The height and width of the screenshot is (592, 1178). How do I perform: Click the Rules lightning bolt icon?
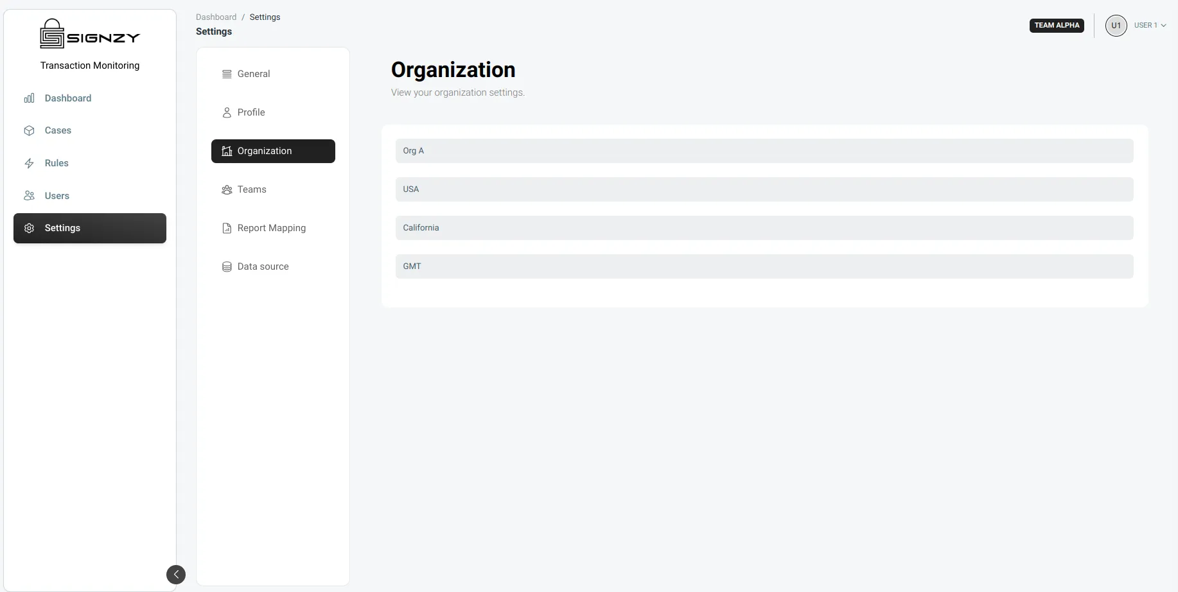coord(29,163)
